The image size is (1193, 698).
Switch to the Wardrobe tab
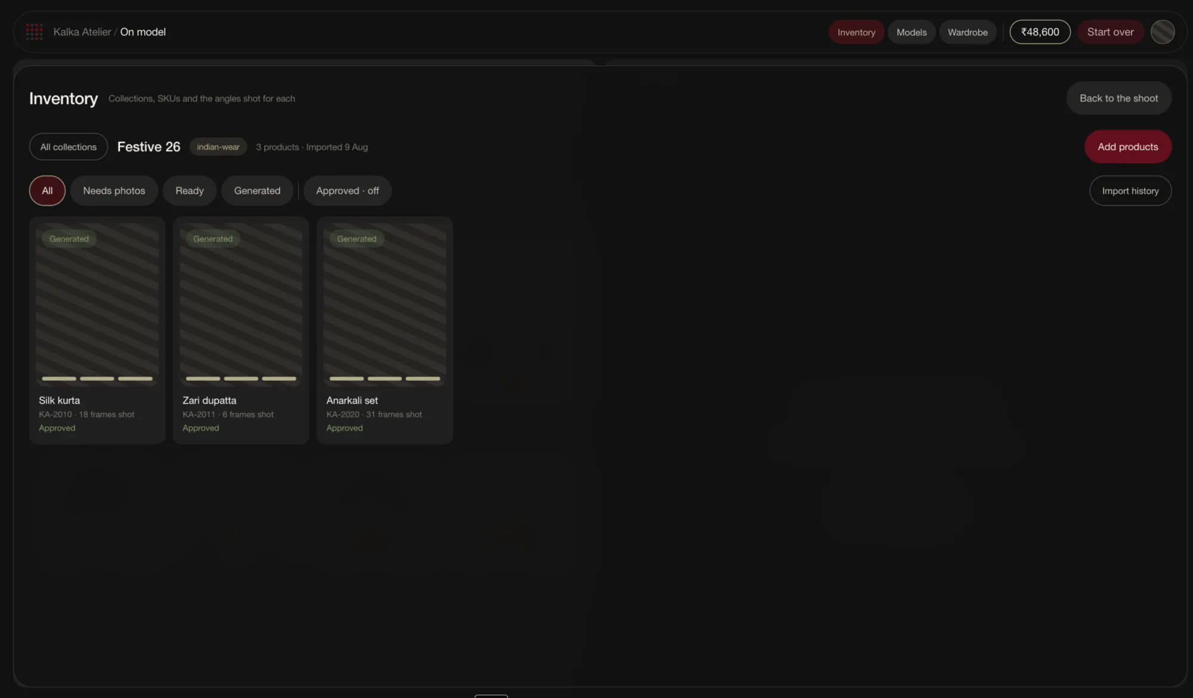[x=968, y=32]
